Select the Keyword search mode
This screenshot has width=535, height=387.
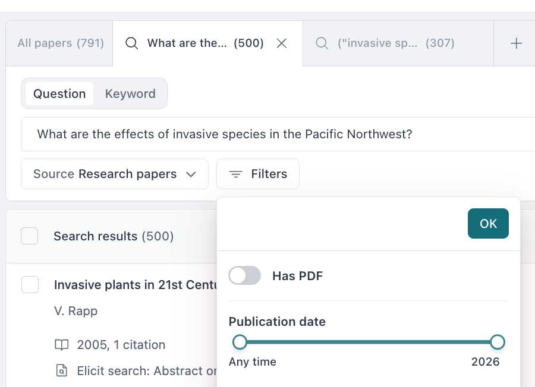(x=130, y=94)
